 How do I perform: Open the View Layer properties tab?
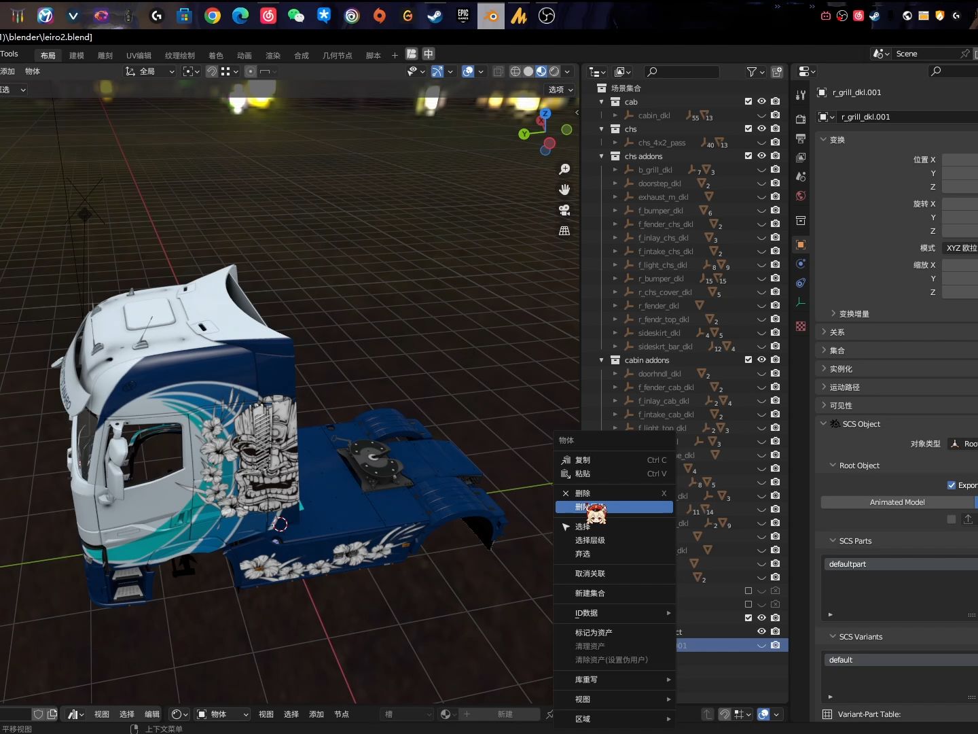(x=800, y=156)
